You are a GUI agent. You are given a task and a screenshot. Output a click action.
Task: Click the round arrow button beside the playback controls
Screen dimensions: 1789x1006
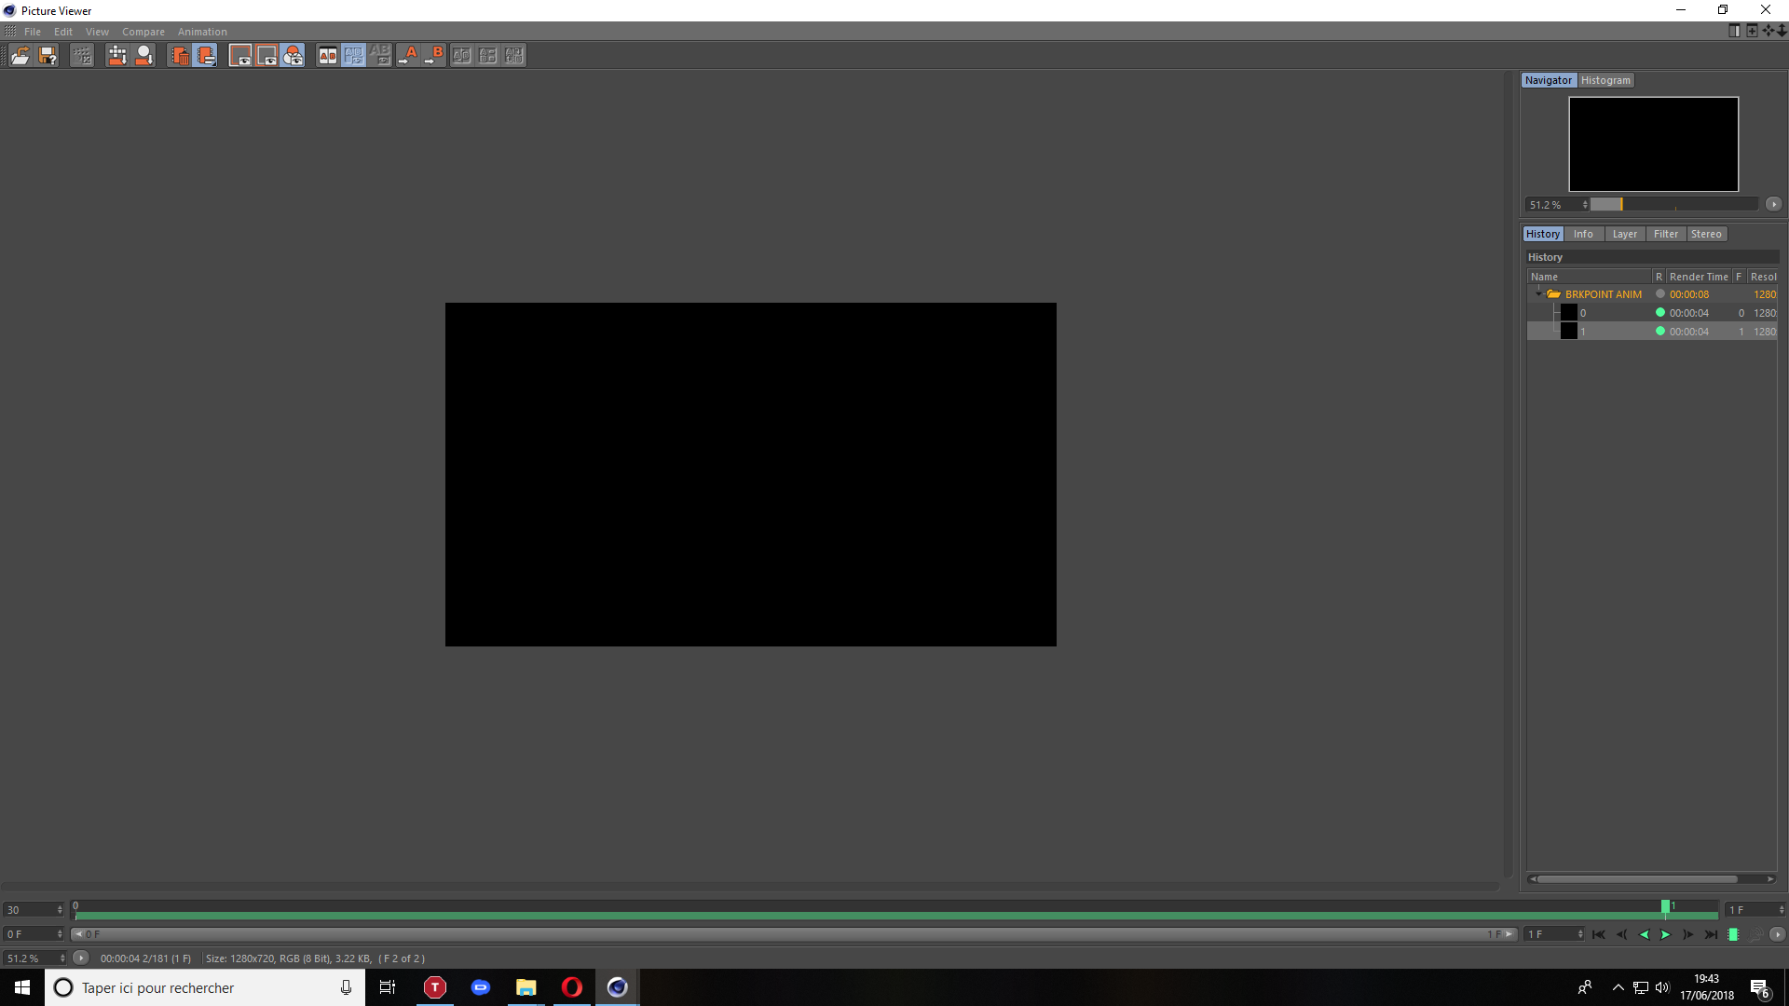1777,934
